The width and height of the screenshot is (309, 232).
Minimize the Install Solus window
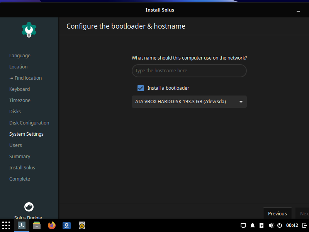click(x=298, y=11)
